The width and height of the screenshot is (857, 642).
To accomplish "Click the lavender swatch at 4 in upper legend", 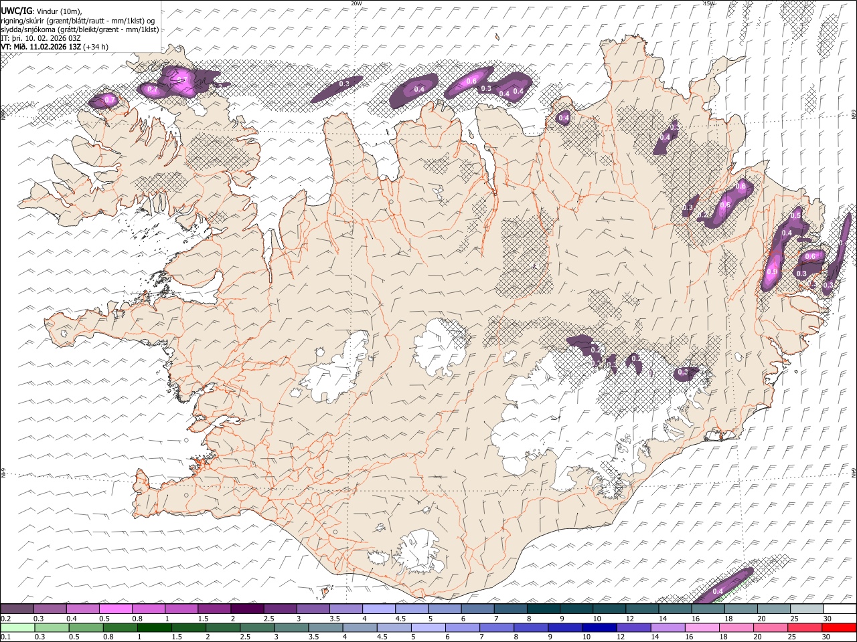I will tap(378, 609).
